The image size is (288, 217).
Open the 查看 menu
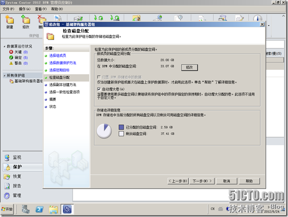coord(41,9)
